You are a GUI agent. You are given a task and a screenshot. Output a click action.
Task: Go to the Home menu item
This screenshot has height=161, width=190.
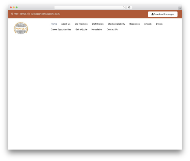(x=54, y=24)
